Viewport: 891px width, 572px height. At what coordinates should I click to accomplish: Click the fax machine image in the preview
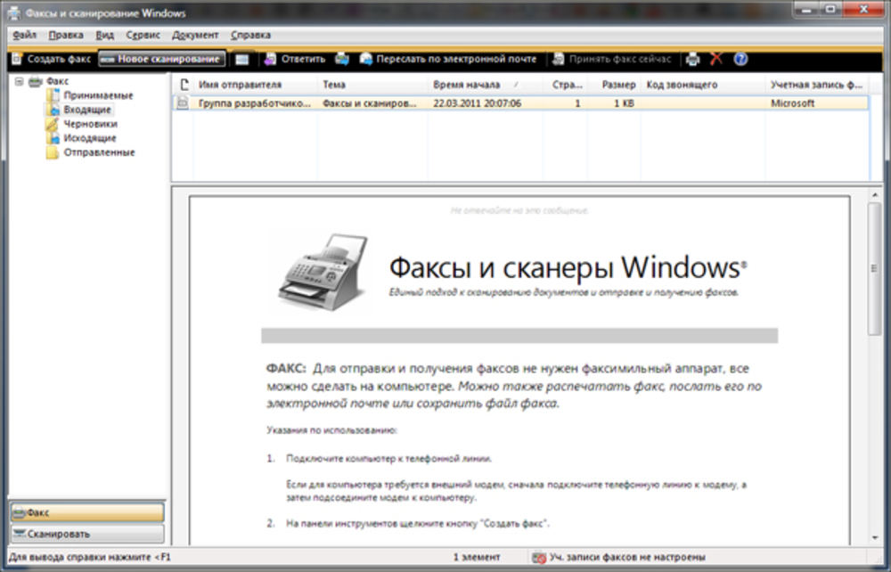point(323,272)
